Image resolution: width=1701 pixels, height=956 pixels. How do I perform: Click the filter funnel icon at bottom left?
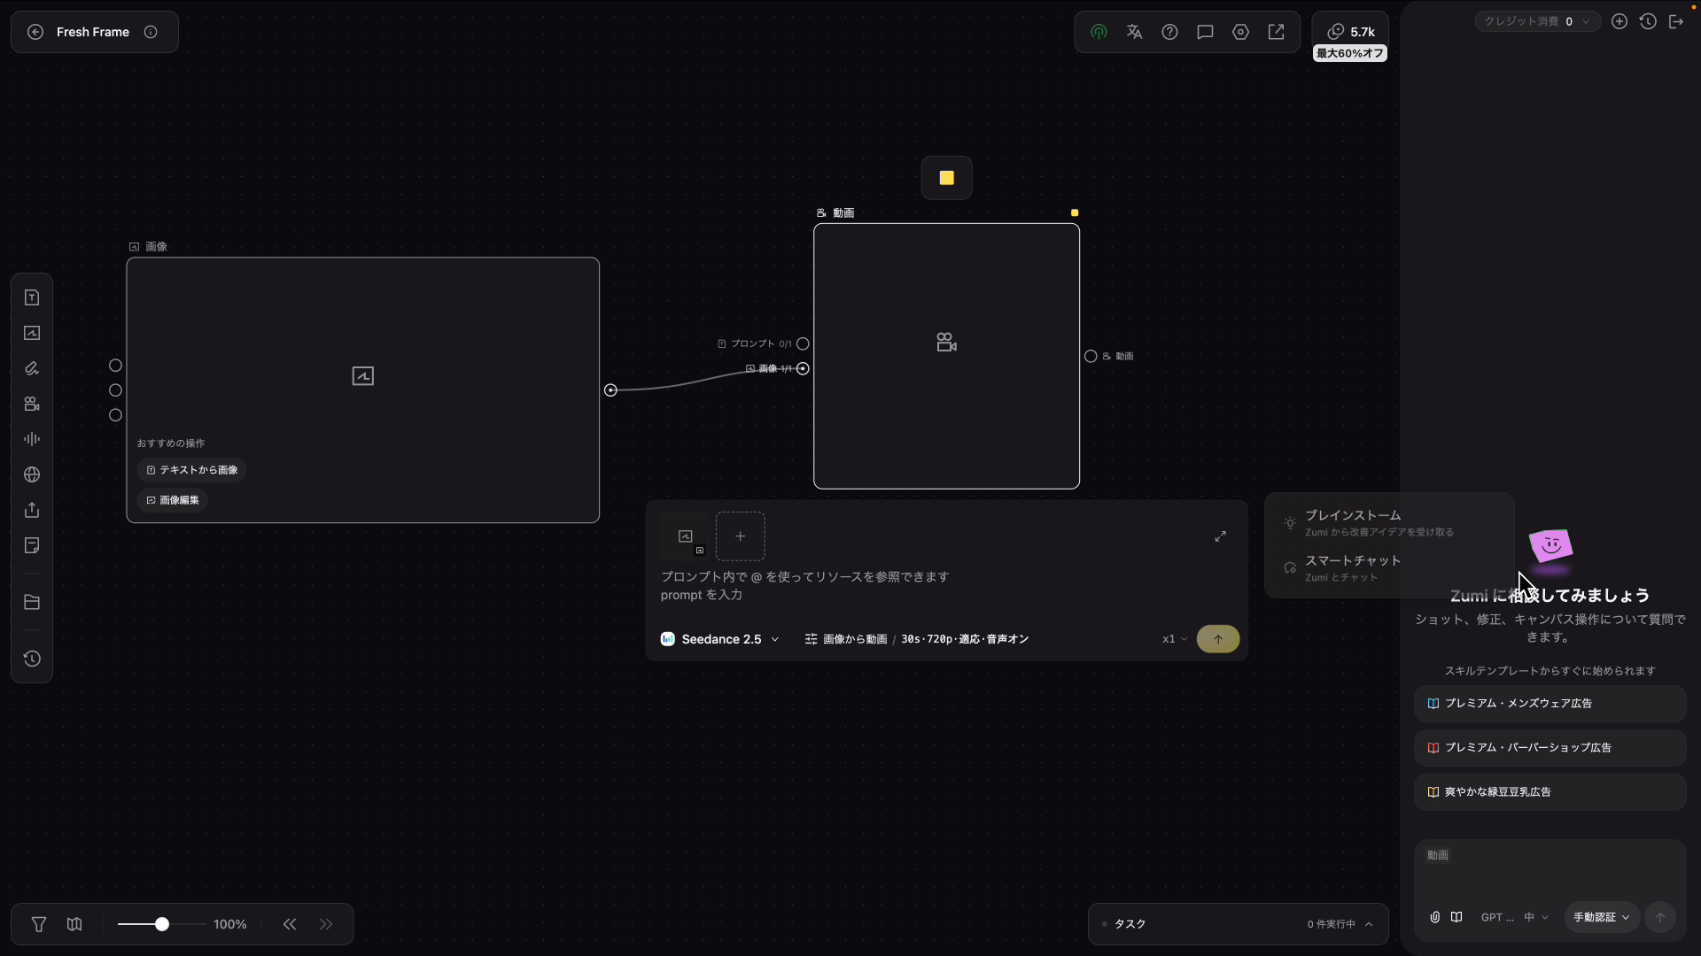39,924
